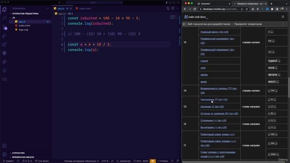Screen dimensions: 290x163
Task: Open the Chrome side panel icon
Action: pyautogui.click(x=277, y=9)
